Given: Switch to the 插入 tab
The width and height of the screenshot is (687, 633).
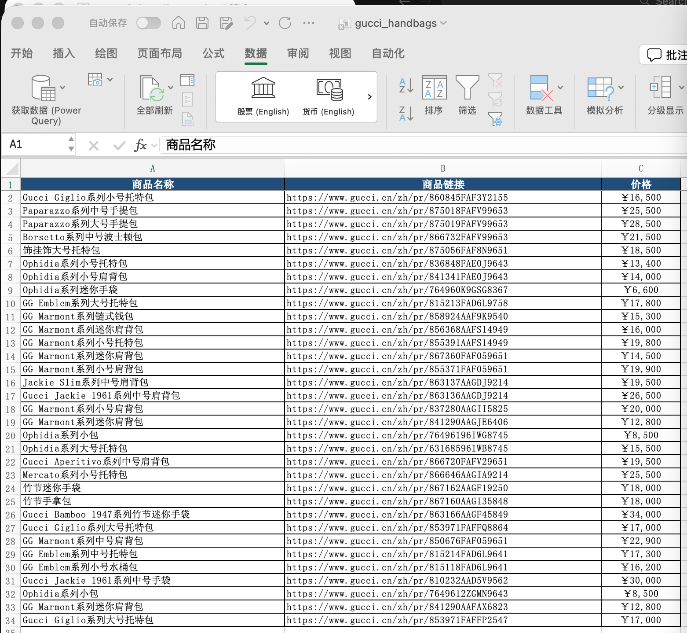Looking at the screenshot, I should coord(64,54).
